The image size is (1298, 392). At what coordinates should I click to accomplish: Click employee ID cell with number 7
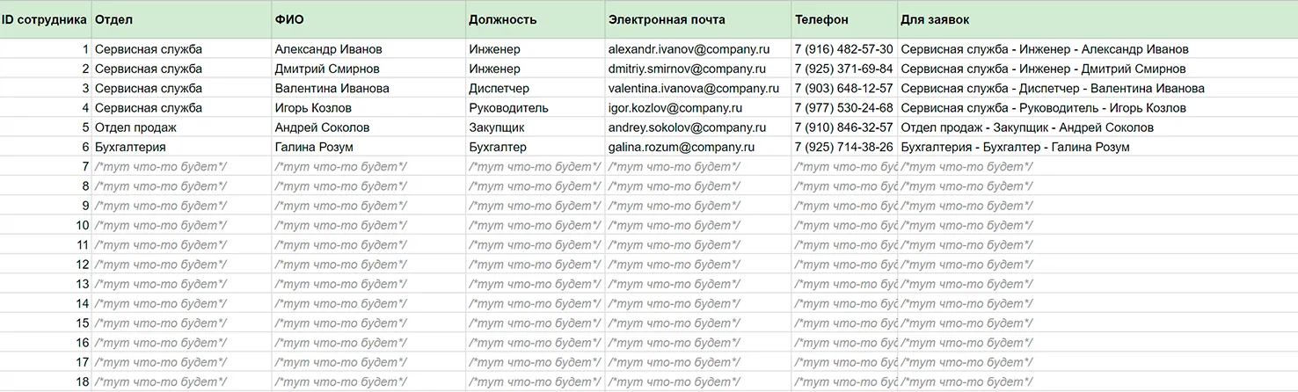(46, 166)
